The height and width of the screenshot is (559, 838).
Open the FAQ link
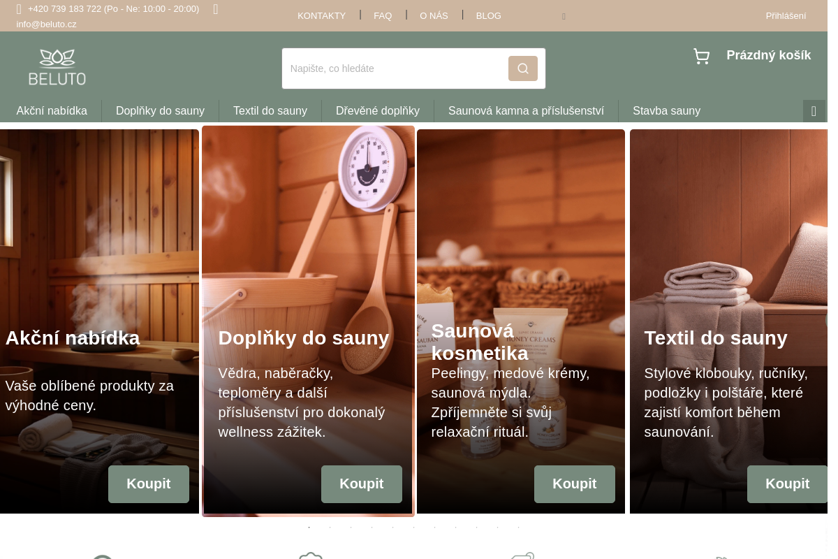[x=383, y=15]
